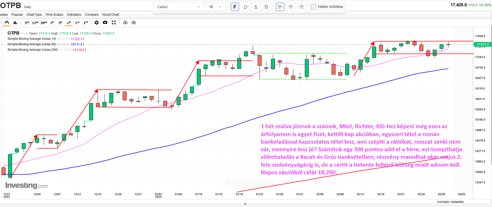
Task: Open settings gear for SMA (close,50)
Action: coord(63,44)
